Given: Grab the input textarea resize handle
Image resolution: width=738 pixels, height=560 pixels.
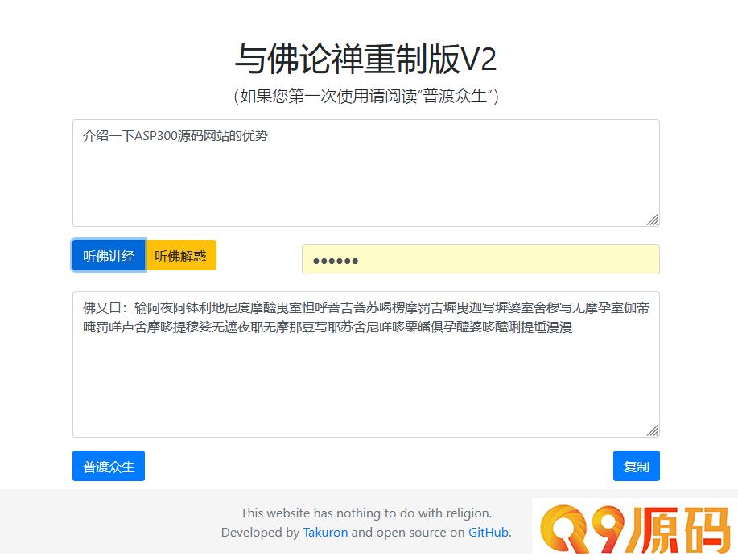Looking at the screenshot, I should pos(653,220).
